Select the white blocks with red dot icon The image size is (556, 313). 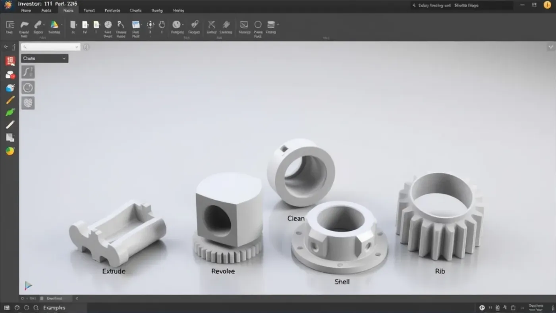tap(10, 75)
